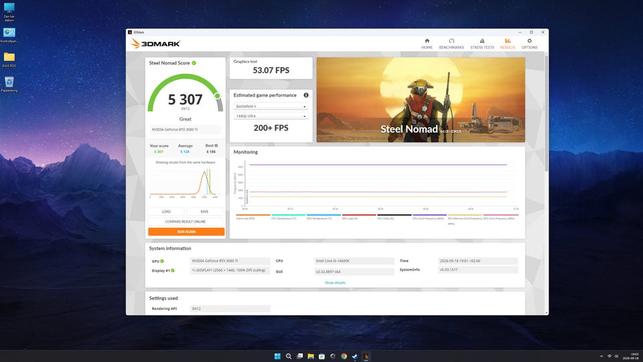Select the Den här datorn desktop icon
Screen dimensions: 643x362
point(9,12)
